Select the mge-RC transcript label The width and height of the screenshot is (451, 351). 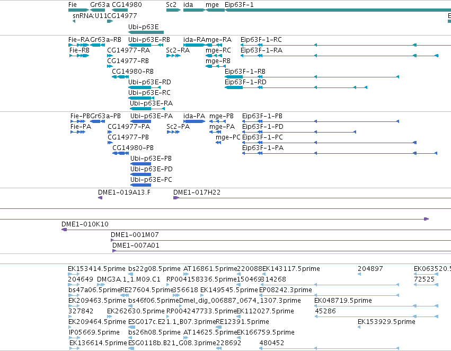pos(218,50)
